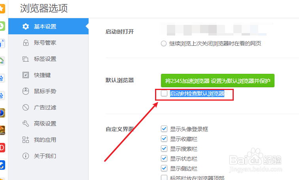Click the 默认浏览器 section label

[120, 80]
